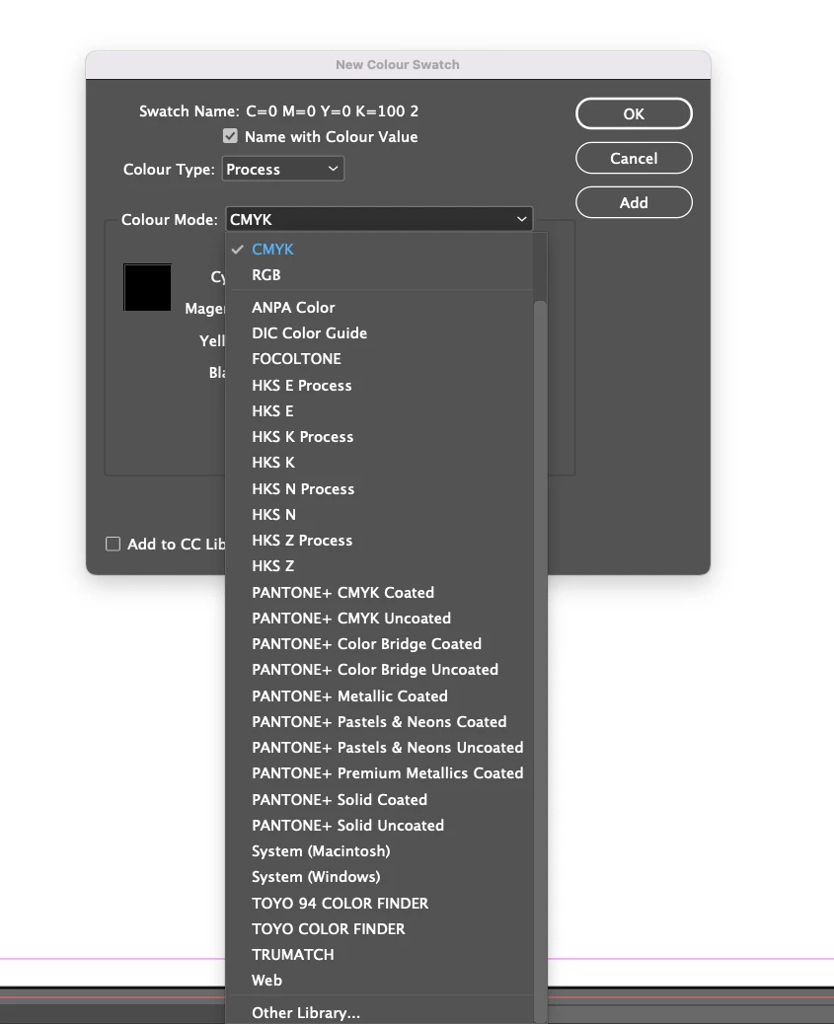Screen dimensions: 834x1024
Task: Select PANTONE+ Color Bridge Uncoated
Action: pyautogui.click(x=379, y=670)
